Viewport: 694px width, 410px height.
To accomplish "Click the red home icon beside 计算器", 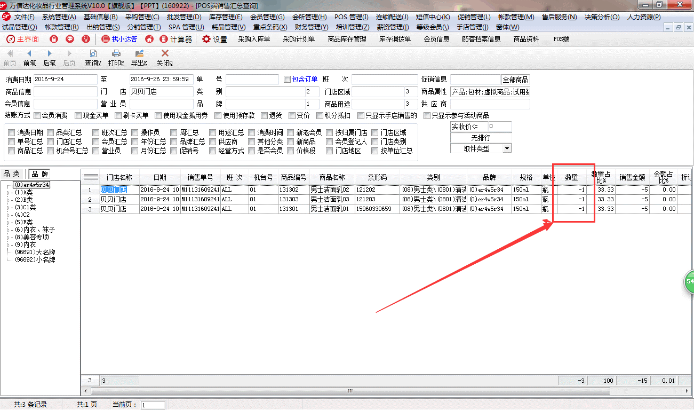I will (x=149, y=39).
